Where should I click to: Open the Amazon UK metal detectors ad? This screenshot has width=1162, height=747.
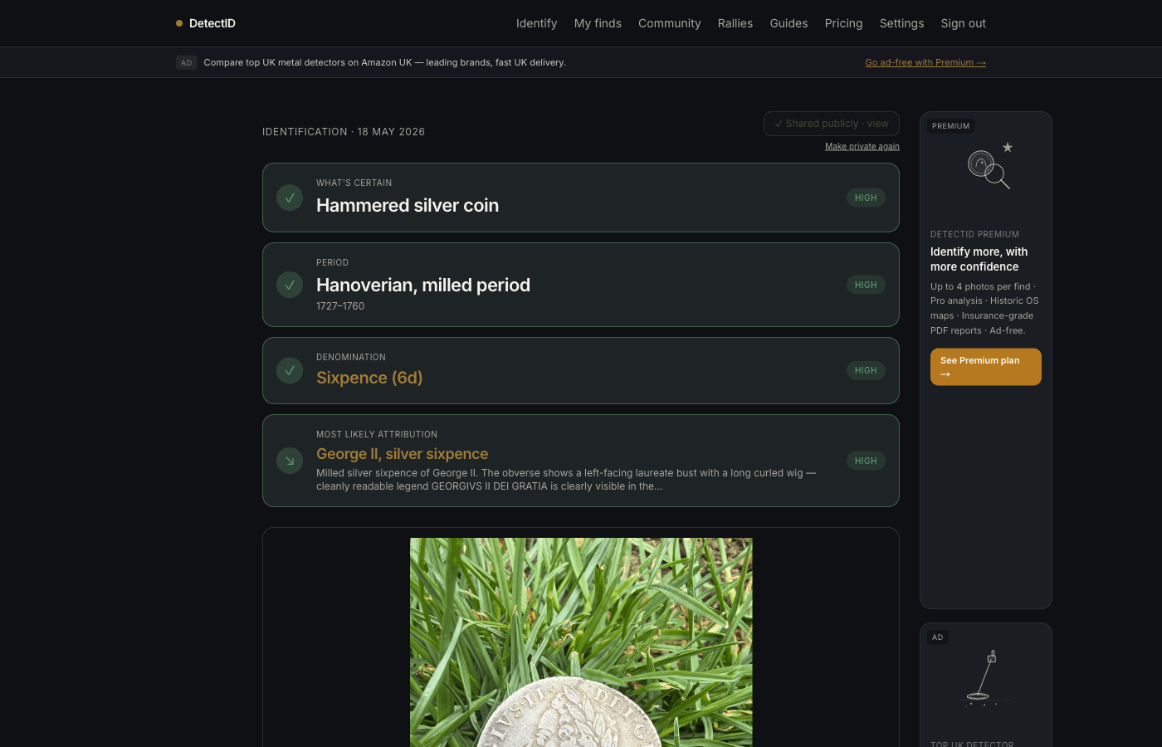384,62
